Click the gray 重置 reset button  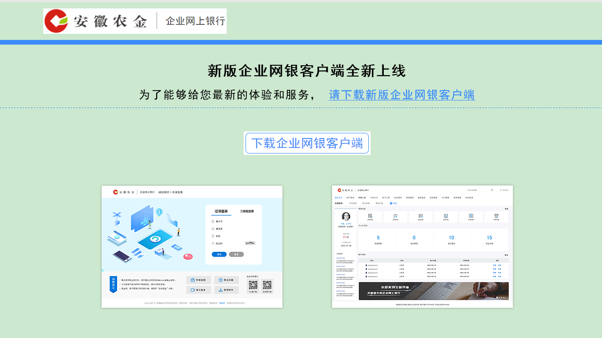point(236,254)
